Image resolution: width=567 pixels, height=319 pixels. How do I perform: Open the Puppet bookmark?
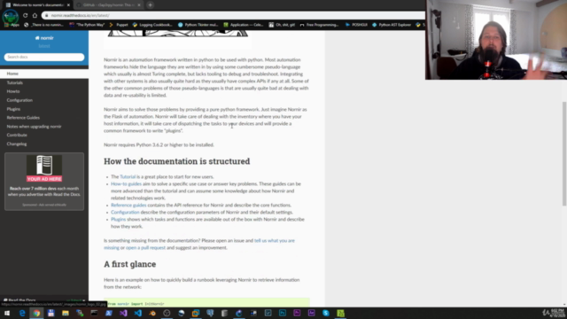click(119, 25)
